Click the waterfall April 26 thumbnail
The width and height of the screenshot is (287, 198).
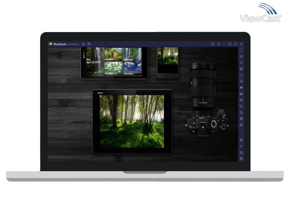point(95,62)
